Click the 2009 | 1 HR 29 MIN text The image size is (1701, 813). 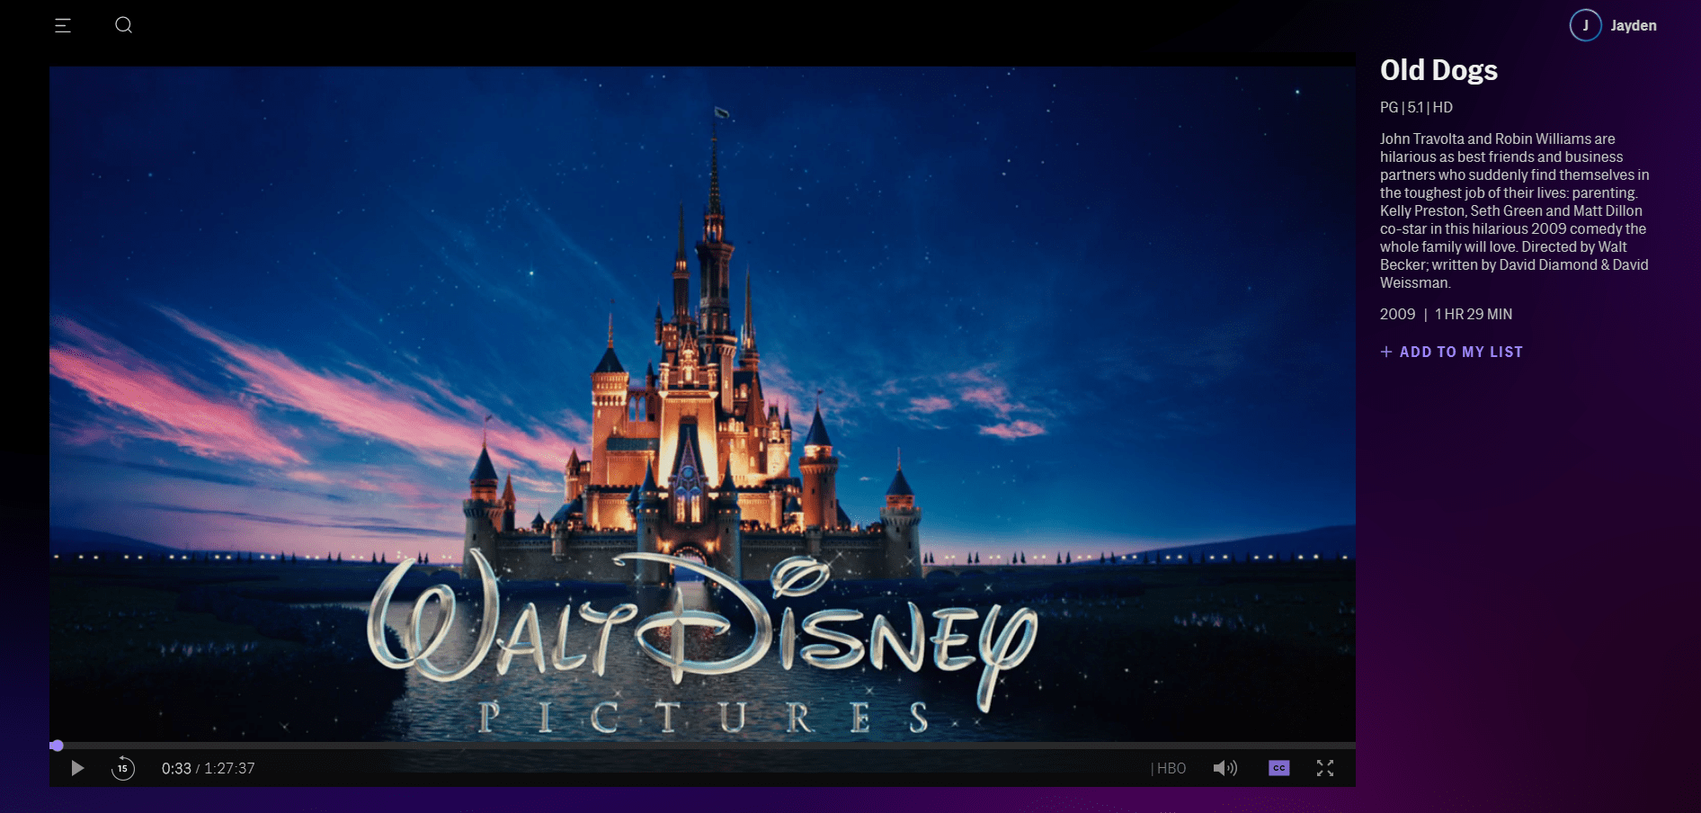pos(1446,314)
